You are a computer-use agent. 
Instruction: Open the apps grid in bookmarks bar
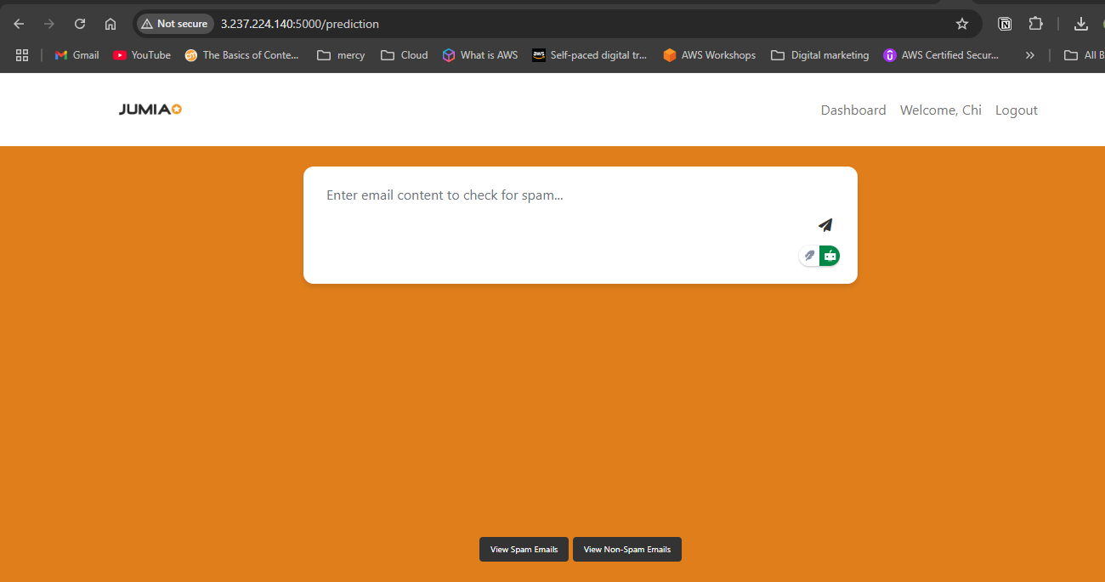click(22, 55)
